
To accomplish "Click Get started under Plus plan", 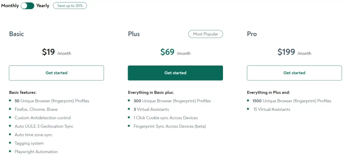I will 175,73.
